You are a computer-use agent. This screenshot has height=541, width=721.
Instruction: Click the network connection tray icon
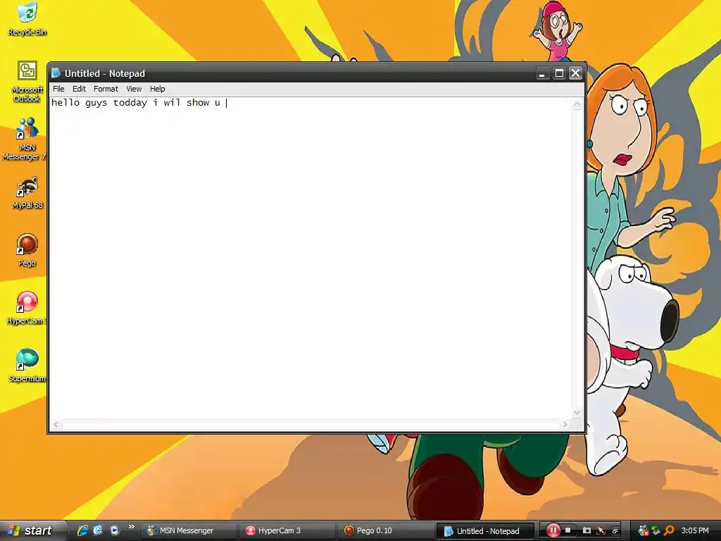656,530
